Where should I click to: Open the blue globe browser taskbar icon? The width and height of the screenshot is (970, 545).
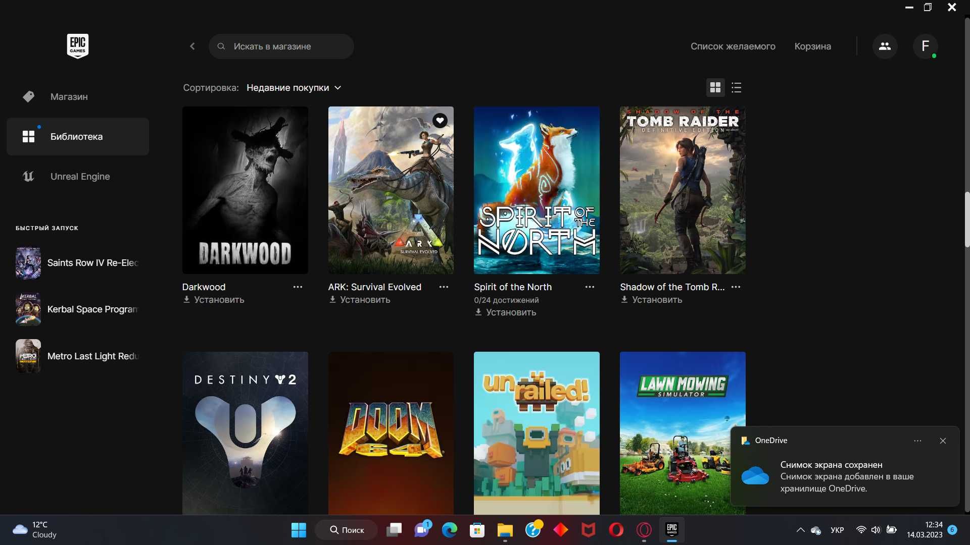[x=533, y=530]
